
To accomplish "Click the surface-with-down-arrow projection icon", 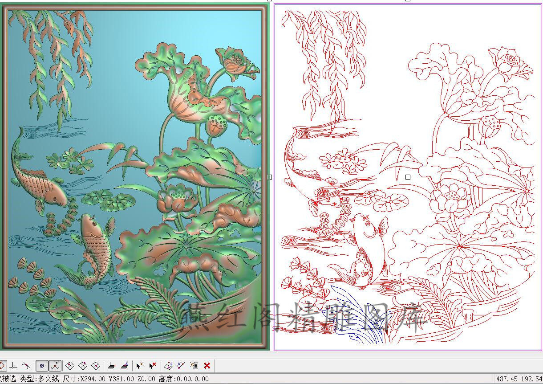I will coord(168,366).
